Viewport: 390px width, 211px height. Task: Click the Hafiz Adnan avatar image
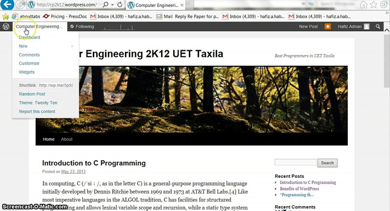(x=366, y=26)
